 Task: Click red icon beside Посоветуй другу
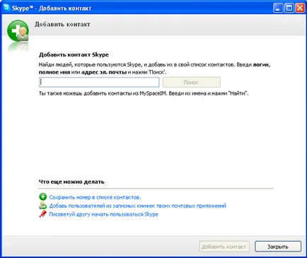click(x=42, y=214)
